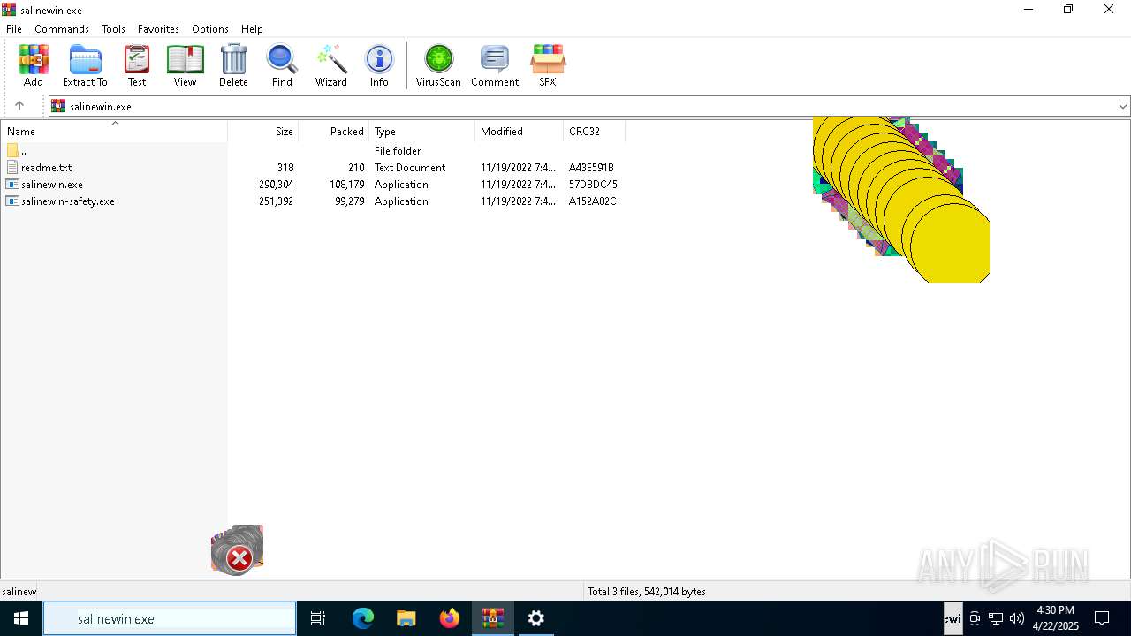Click CRC32 value A152A82C
Viewport: 1131px width, 636px height.
(x=593, y=201)
